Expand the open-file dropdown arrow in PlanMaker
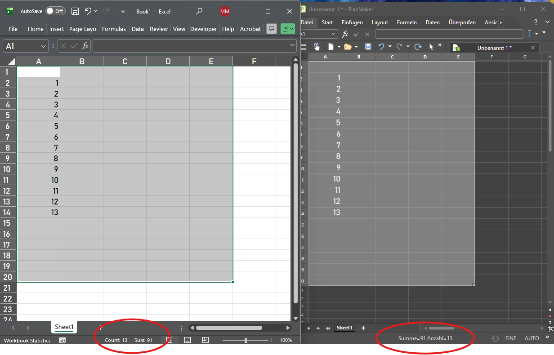The height and width of the screenshot is (355, 554). pyautogui.click(x=356, y=46)
